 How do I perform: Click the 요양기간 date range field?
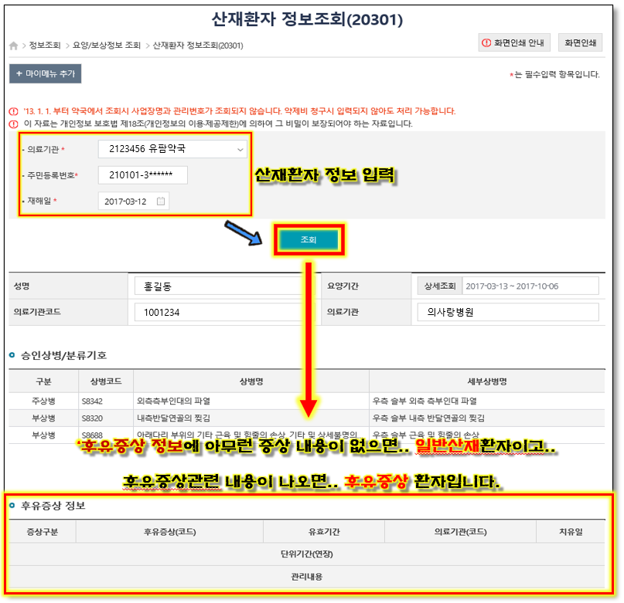530,286
